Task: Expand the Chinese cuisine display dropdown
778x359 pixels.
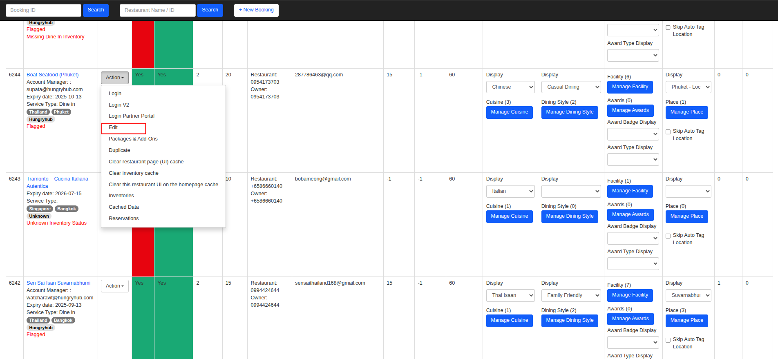Action: [510, 87]
